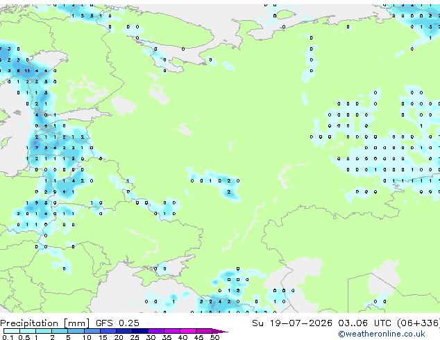Click the legend swatch between 1 and 2
The image size is (440, 340).
click(x=44, y=331)
